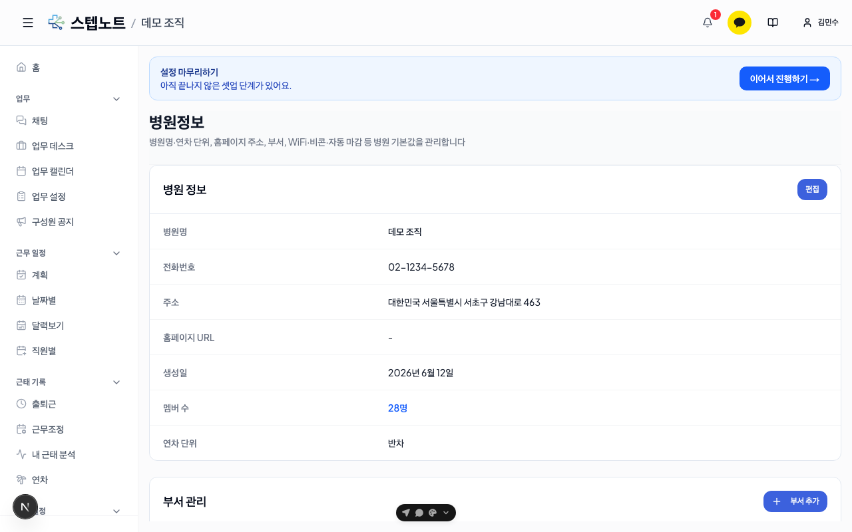852x532 pixels.
Task: Click the briefcase icon for 업무 데스크
Action: pyautogui.click(x=21, y=146)
